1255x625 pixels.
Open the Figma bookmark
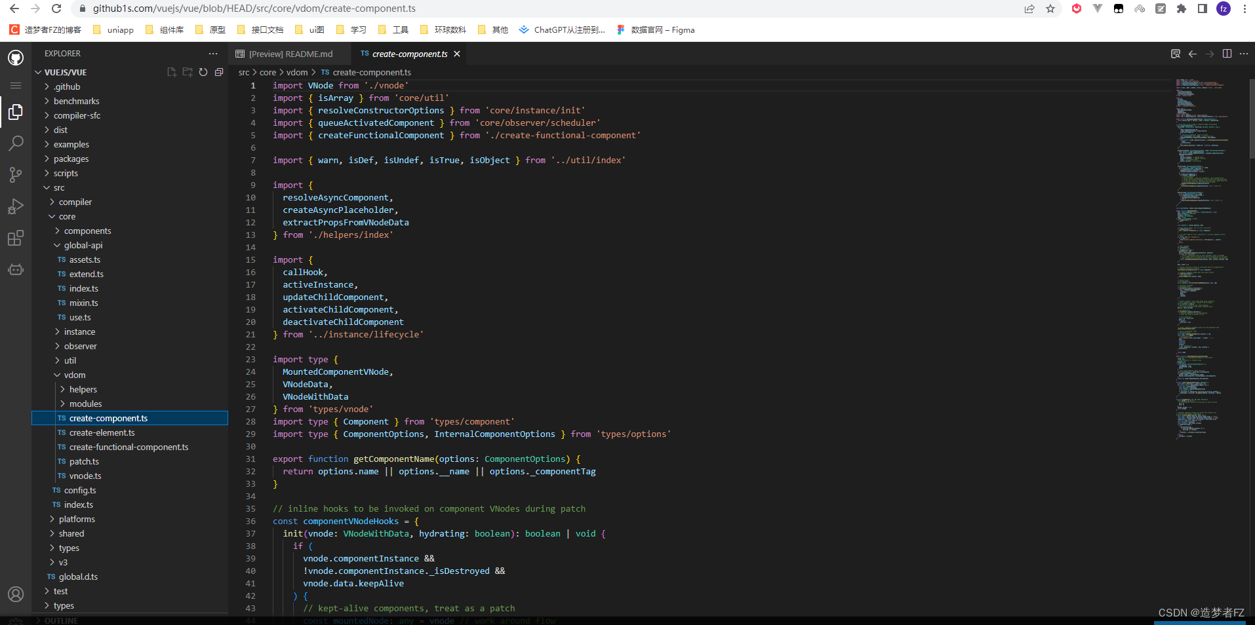point(656,29)
